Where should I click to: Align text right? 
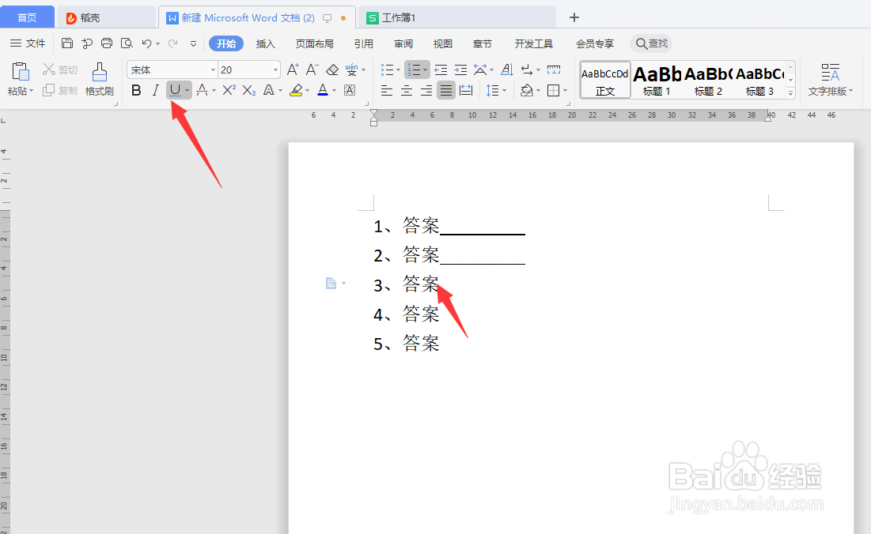[x=426, y=90]
